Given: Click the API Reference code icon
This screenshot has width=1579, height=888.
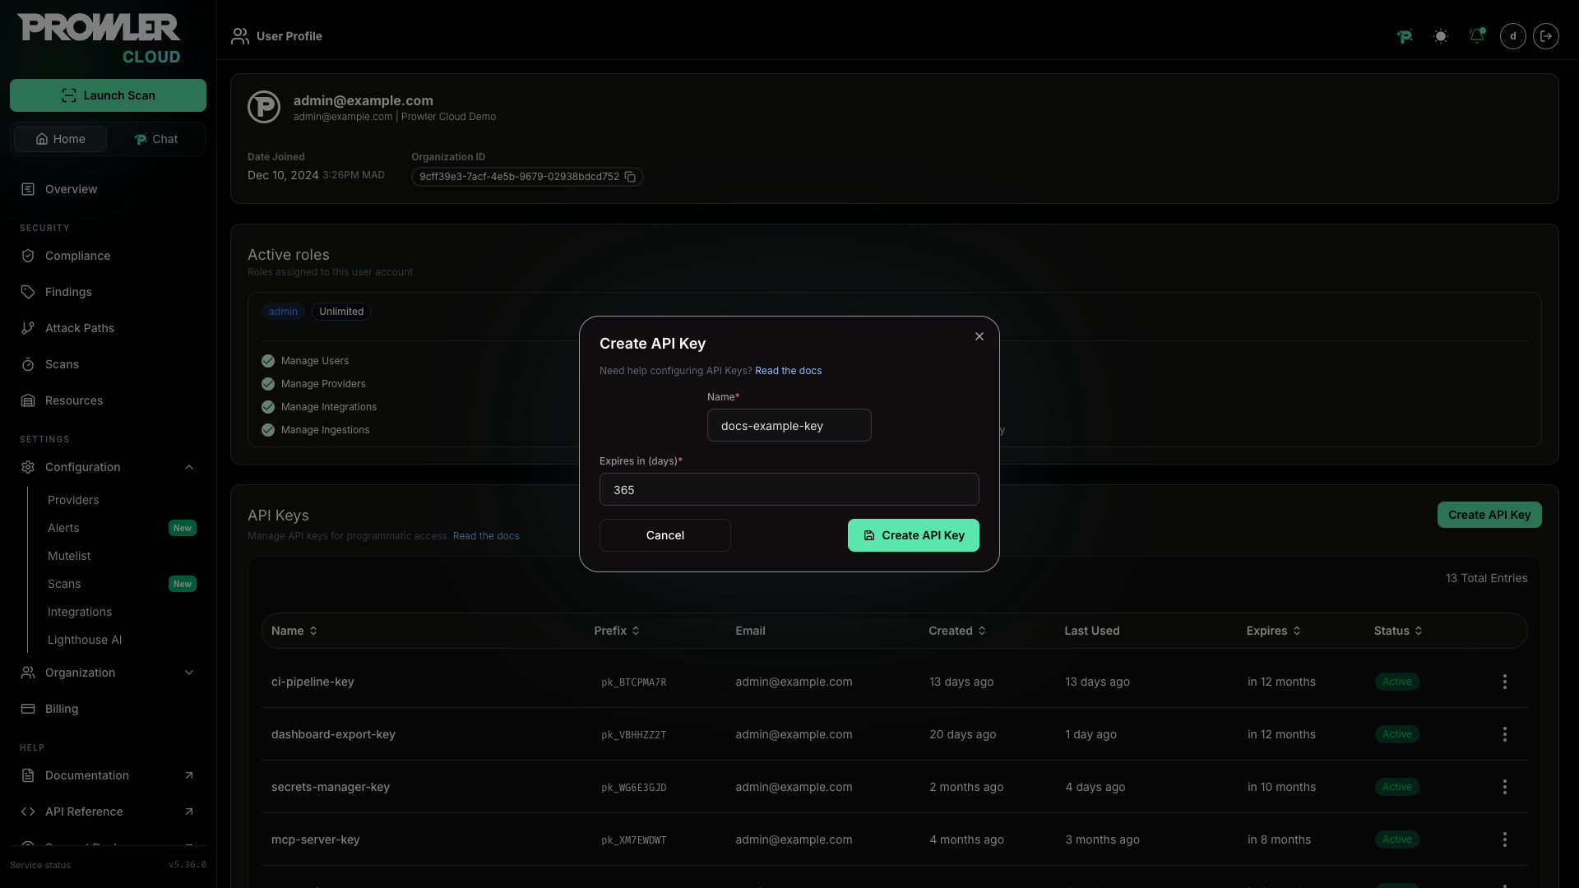Looking at the screenshot, I should point(28,812).
